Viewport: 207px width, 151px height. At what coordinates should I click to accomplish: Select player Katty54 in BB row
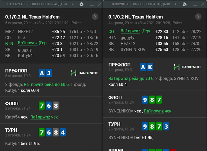point(25,55)
